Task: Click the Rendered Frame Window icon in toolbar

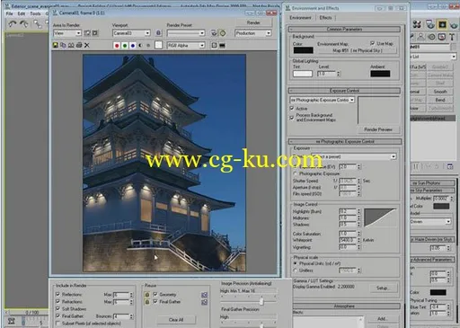Action: tap(443, 24)
